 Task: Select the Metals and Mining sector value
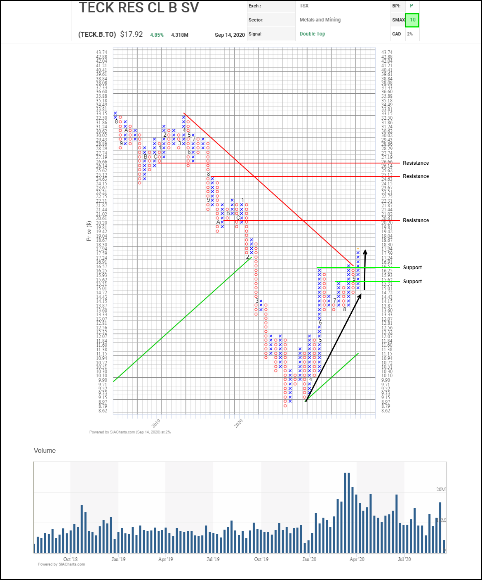[320, 20]
